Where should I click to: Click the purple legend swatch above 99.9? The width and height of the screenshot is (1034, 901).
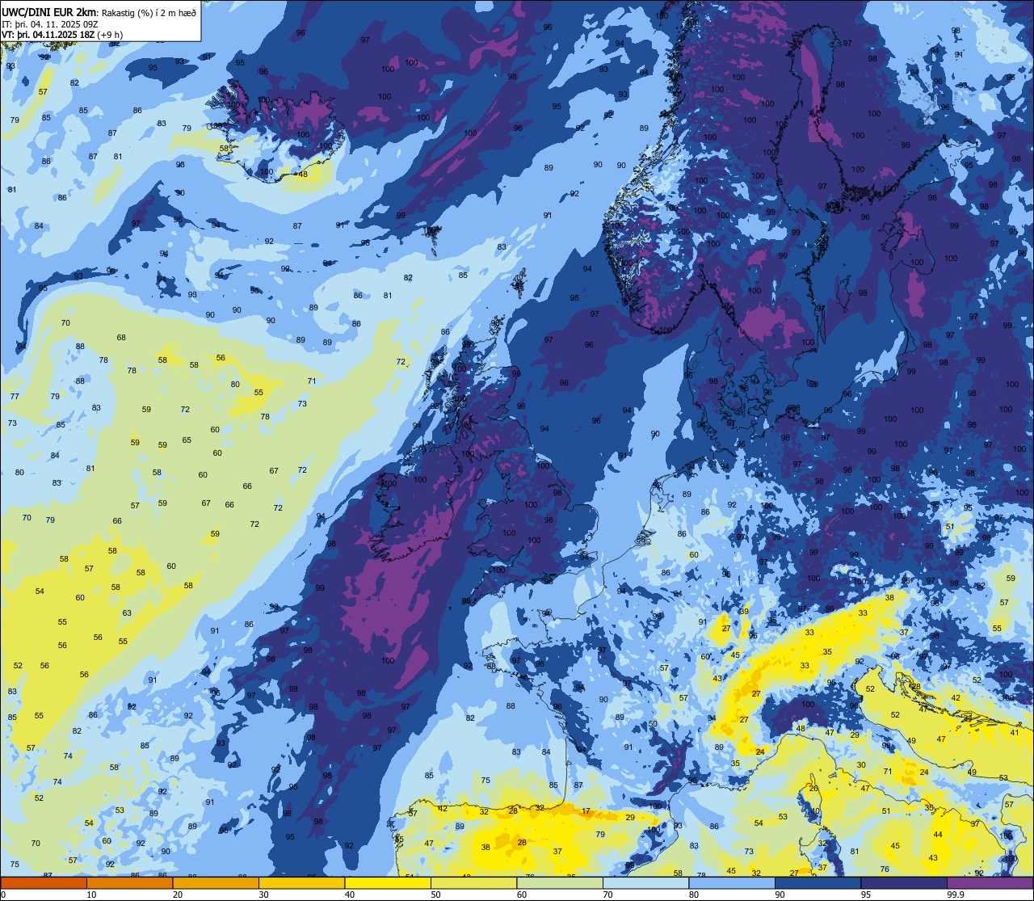click(x=990, y=882)
